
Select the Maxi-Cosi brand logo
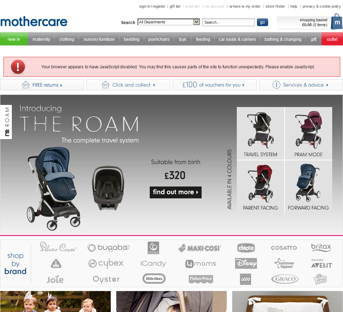[x=200, y=248]
